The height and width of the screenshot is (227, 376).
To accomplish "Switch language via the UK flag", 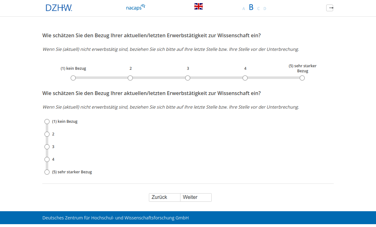I will [198, 6].
